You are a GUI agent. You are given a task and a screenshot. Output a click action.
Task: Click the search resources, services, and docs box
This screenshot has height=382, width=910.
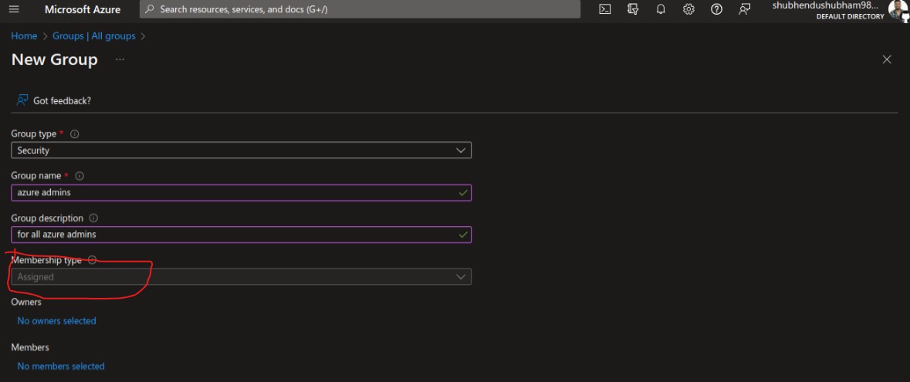360,9
